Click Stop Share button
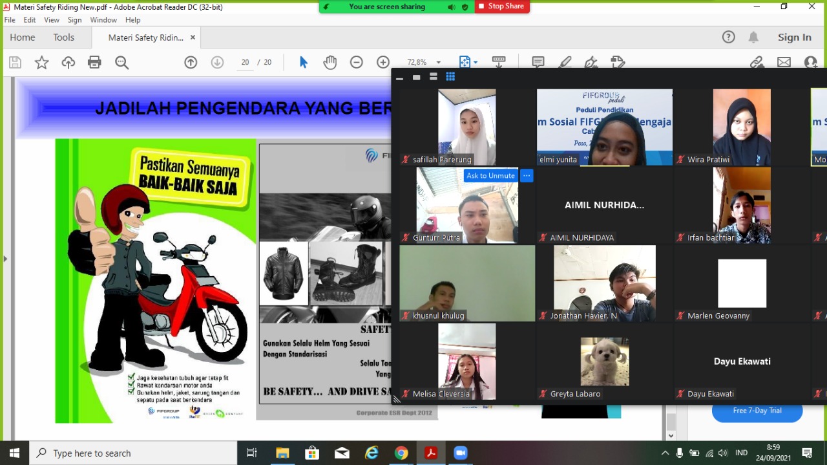The height and width of the screenshot is (465, 827). click(502, 6)
